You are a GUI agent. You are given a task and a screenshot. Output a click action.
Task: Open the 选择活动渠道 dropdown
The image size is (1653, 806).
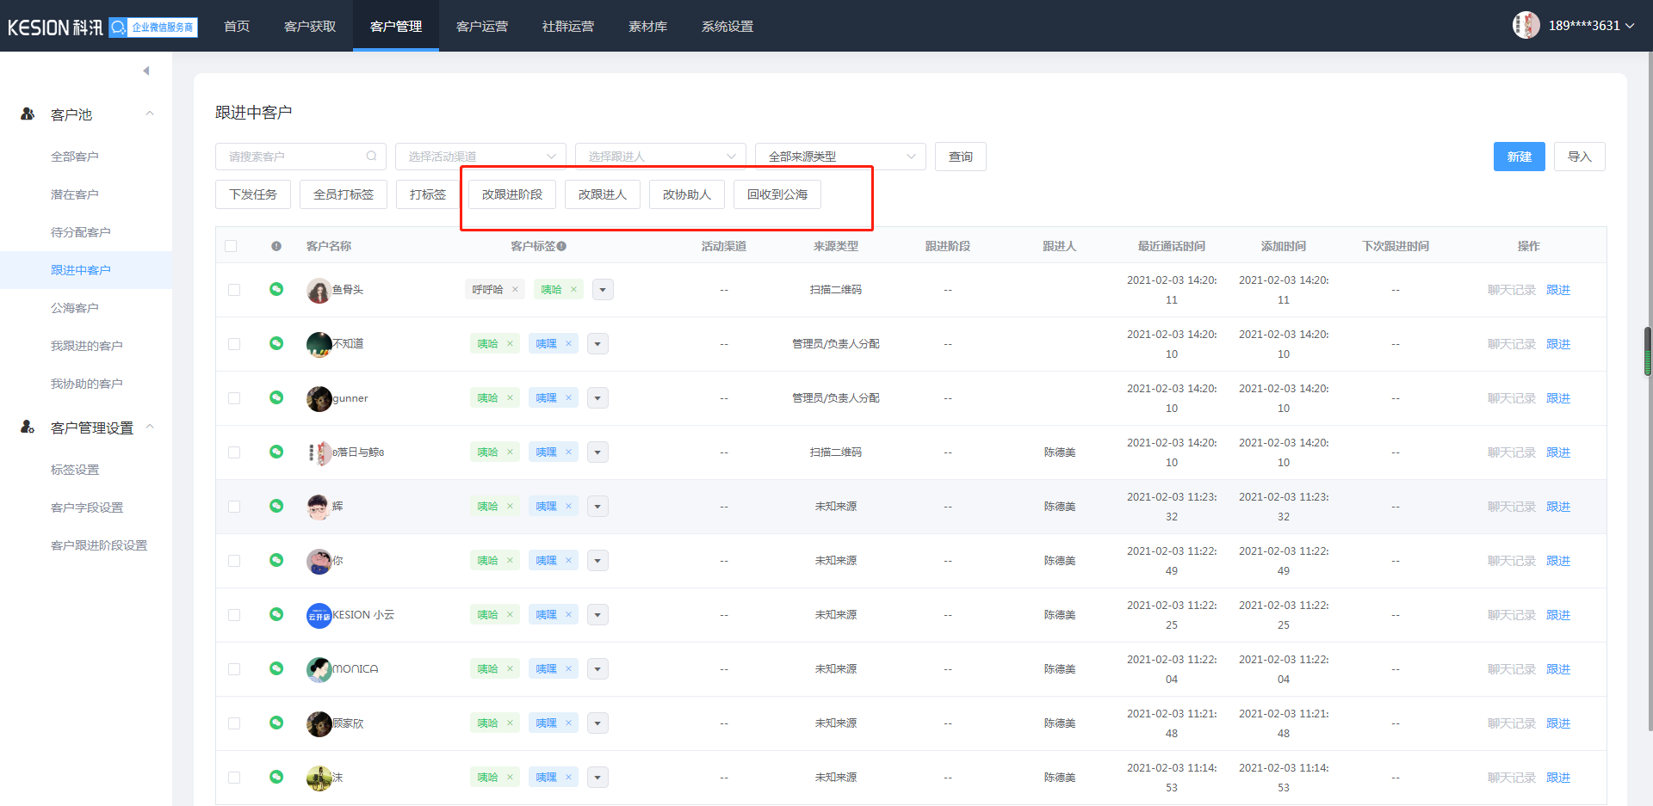(480, 157)
